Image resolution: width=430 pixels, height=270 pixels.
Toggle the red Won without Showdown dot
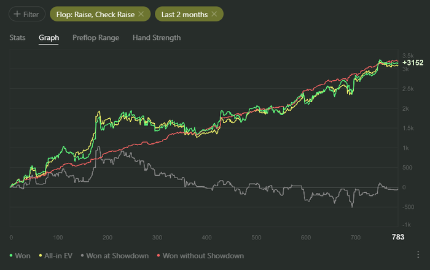[158, 256]
